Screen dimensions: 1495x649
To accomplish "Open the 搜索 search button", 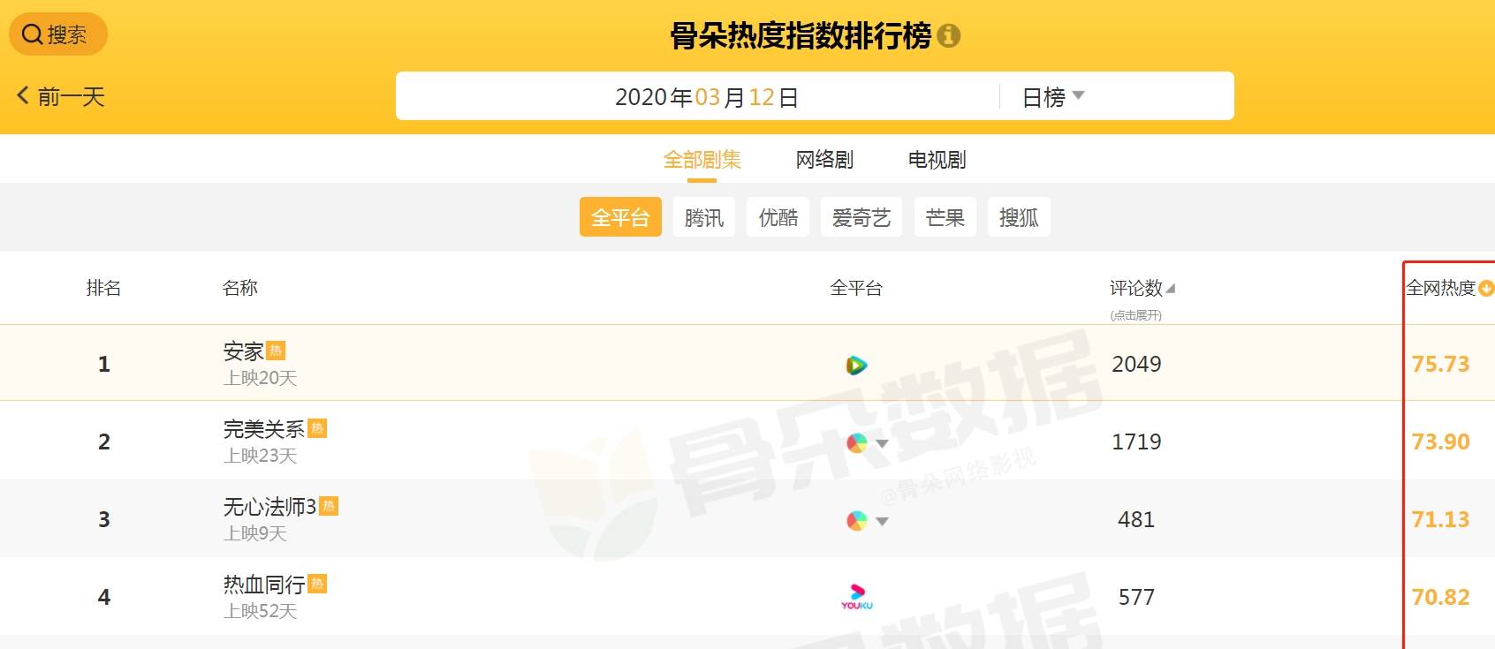I will (x=57, y=34).
